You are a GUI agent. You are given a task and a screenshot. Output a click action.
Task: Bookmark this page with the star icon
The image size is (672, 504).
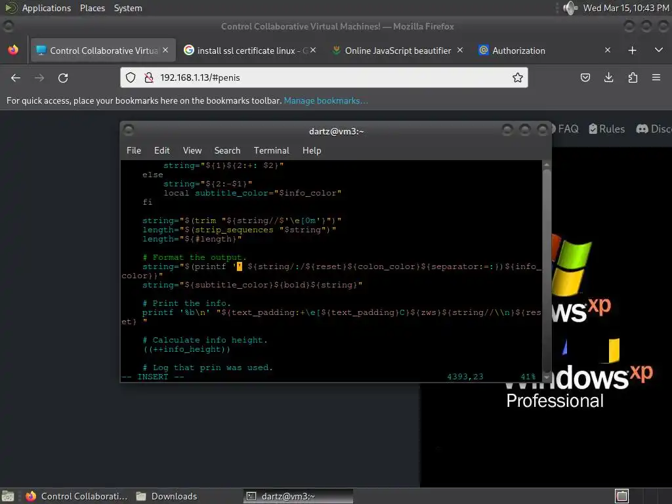518,77
